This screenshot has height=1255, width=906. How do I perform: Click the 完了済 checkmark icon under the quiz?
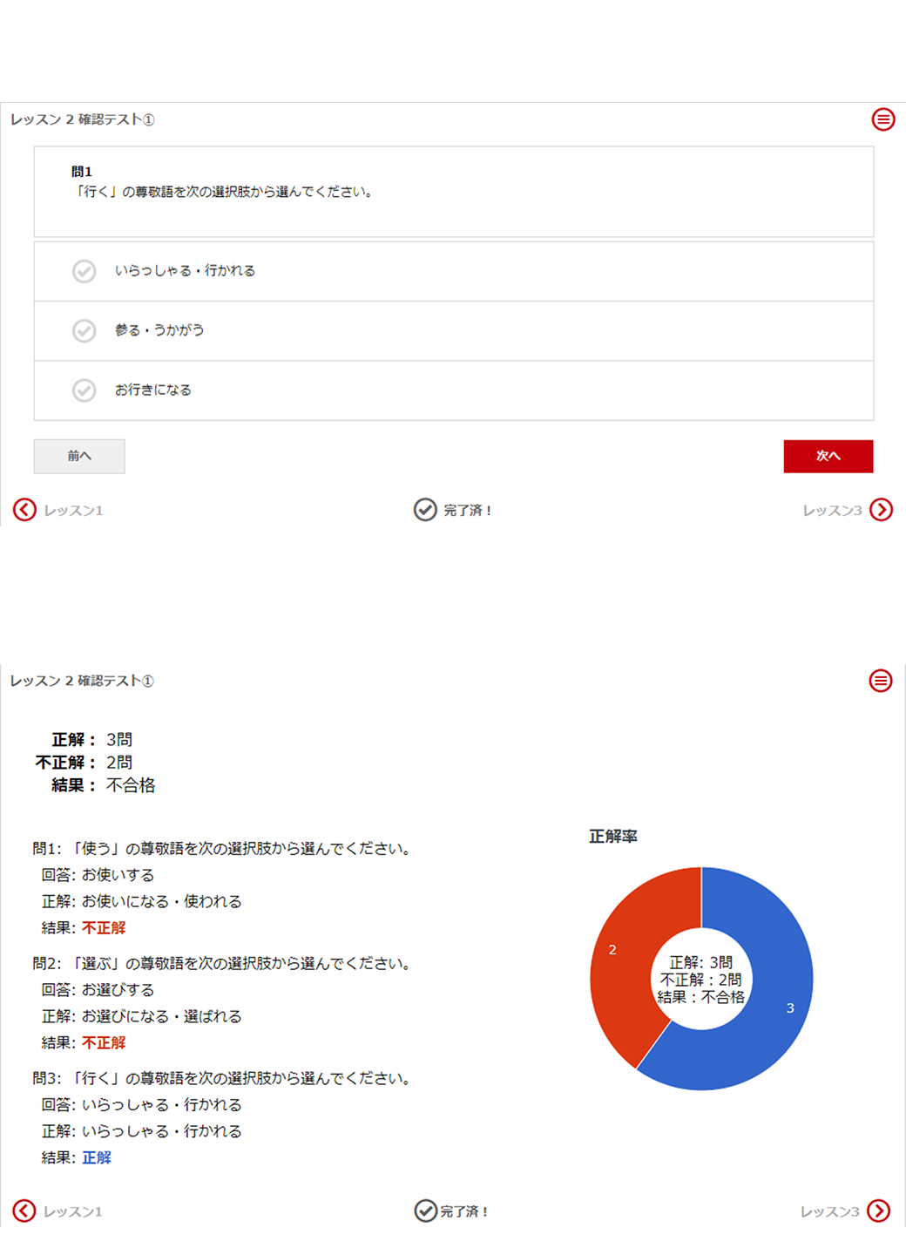coord(425,510)
